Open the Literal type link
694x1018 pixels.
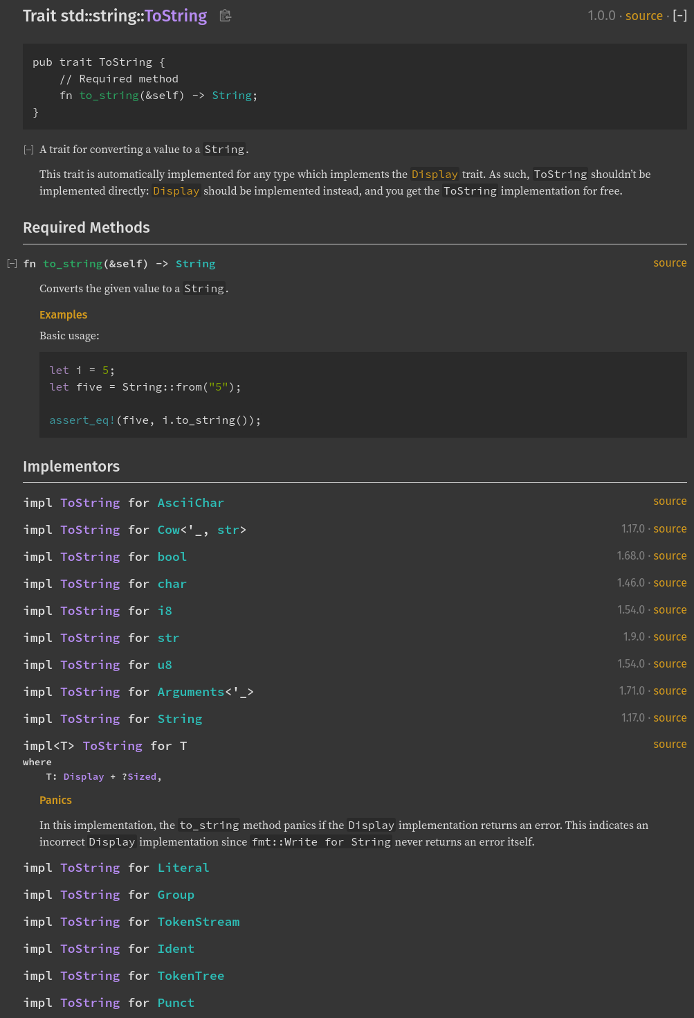(183, 868)
